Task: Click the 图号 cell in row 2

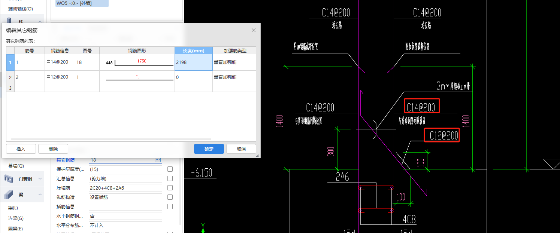Action: tap(87, 77)
